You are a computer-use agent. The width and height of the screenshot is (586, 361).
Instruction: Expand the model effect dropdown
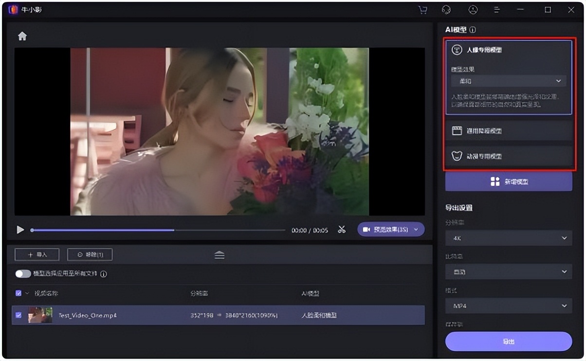pos(508,81)
